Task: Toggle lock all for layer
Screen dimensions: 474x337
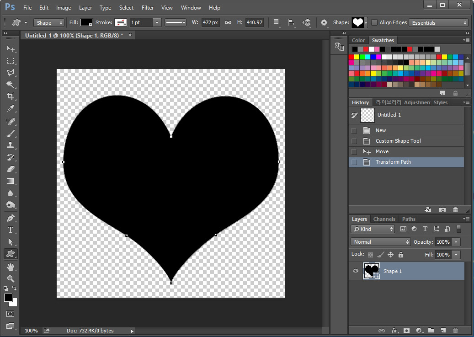Action: [401, 255]
